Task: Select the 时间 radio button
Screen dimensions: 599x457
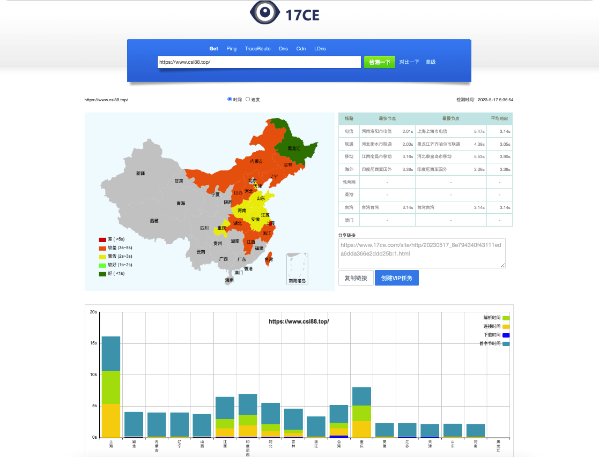Action: [230, 99]
